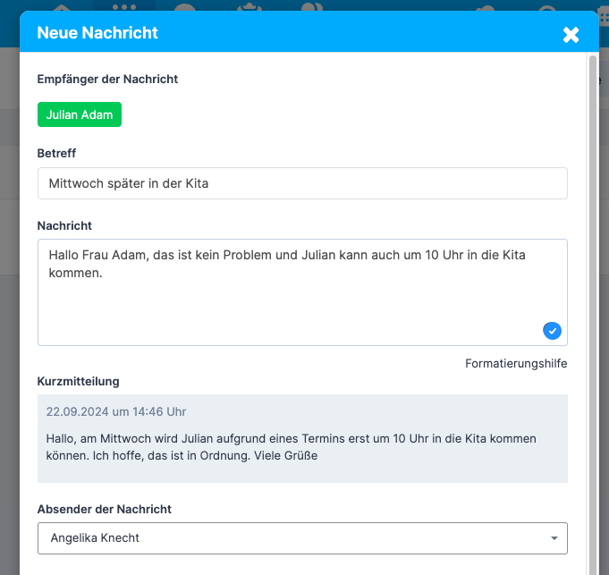
Task: Click the Neue Nachricht dialog title
Action: tap(97, 32)
